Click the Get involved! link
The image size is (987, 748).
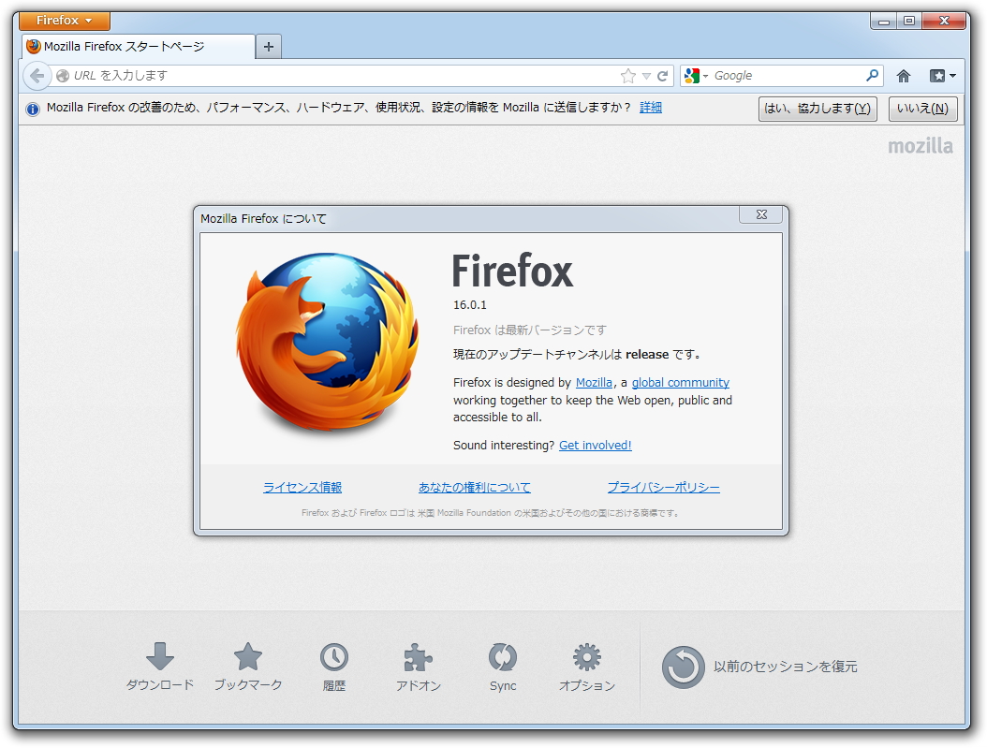coord(595,445)
